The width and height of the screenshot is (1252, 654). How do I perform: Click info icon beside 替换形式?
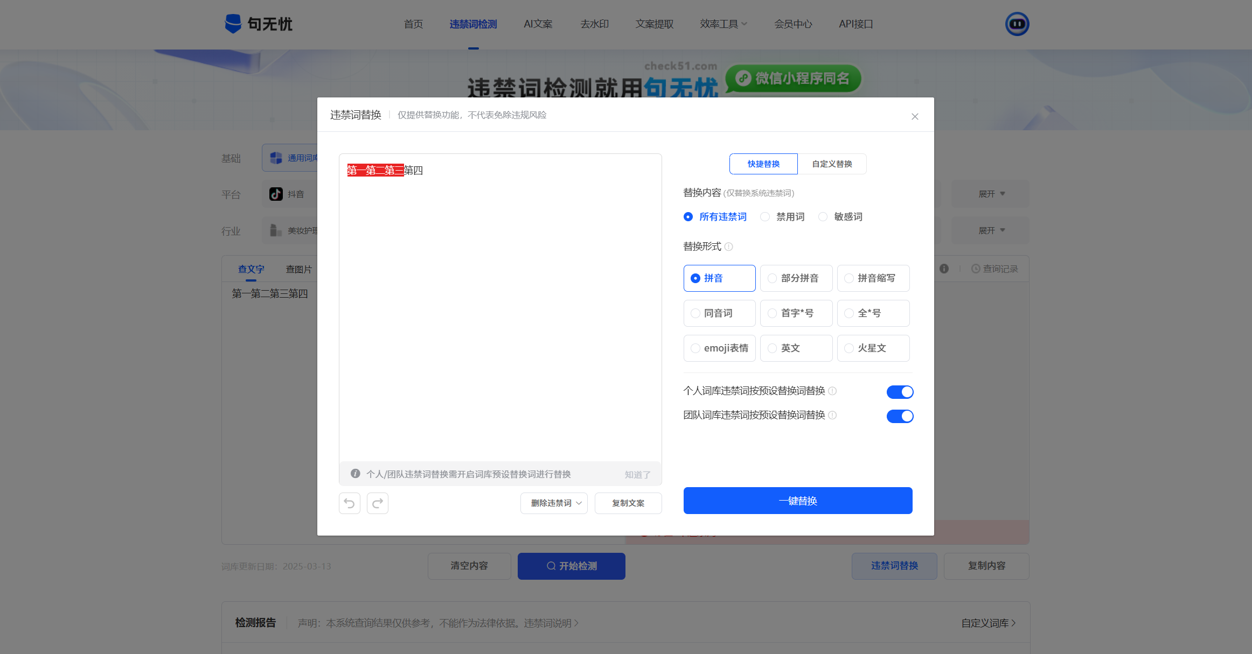coord(728,247)
